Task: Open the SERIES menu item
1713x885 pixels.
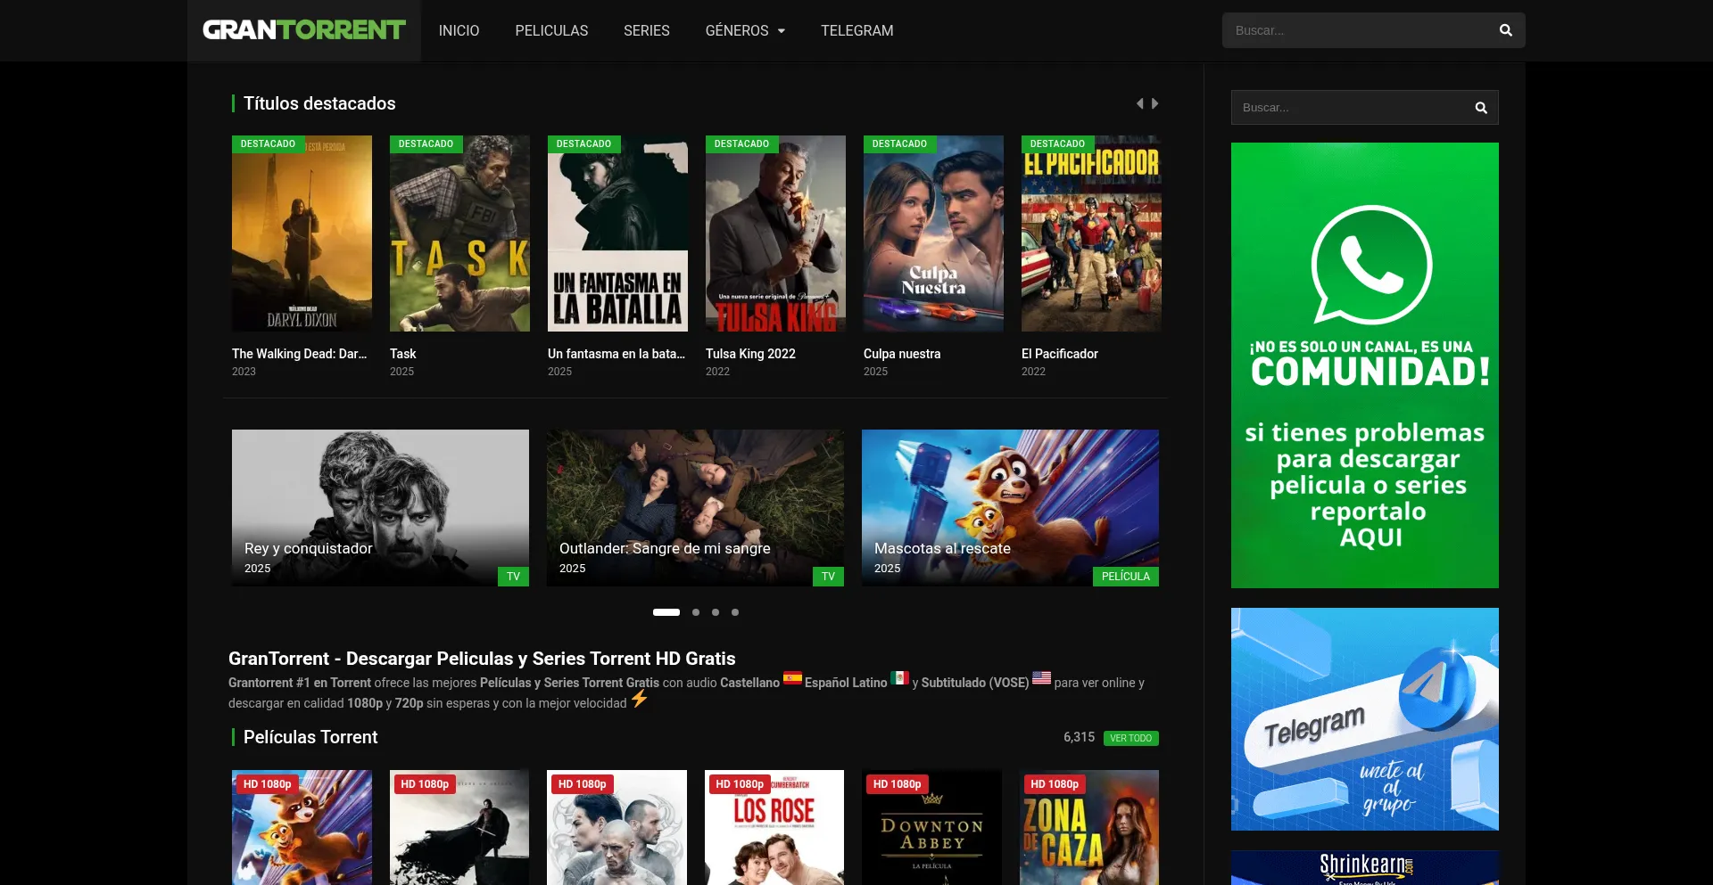Action: coord(646,30)
